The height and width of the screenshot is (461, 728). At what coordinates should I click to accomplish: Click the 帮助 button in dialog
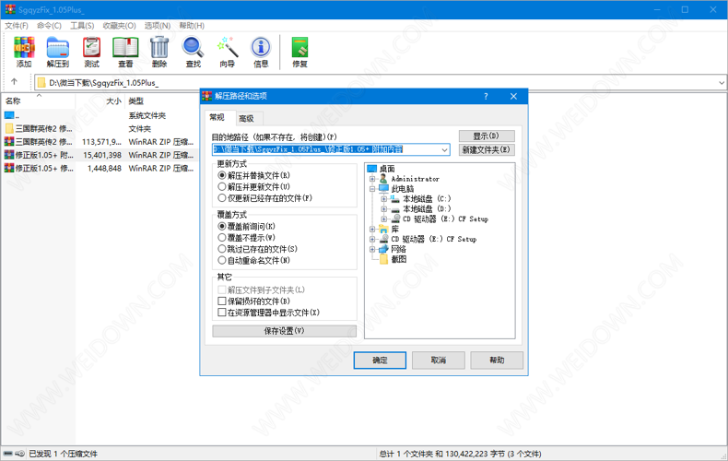497,361
